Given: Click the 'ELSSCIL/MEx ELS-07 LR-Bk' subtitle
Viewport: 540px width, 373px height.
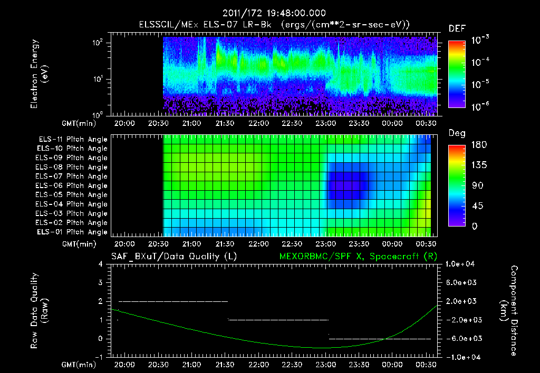Looking at the screenshot, I should pos(205,25).
